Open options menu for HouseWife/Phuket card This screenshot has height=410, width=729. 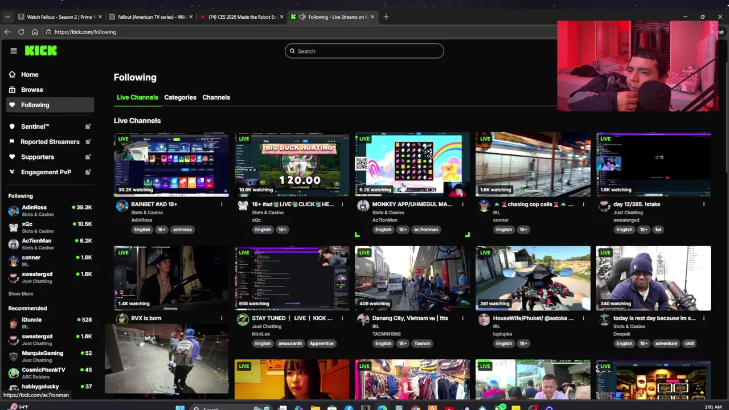583,318
